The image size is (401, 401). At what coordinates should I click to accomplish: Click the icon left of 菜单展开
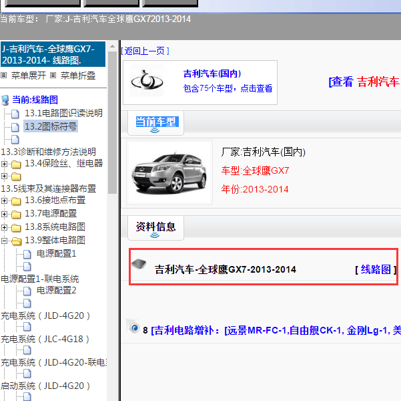pos(3,76)
